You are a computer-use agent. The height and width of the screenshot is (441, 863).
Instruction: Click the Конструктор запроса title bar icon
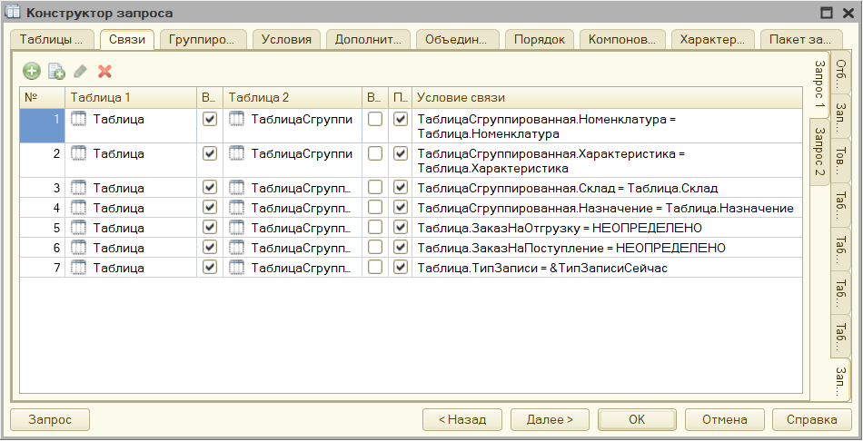coord(14,14)
